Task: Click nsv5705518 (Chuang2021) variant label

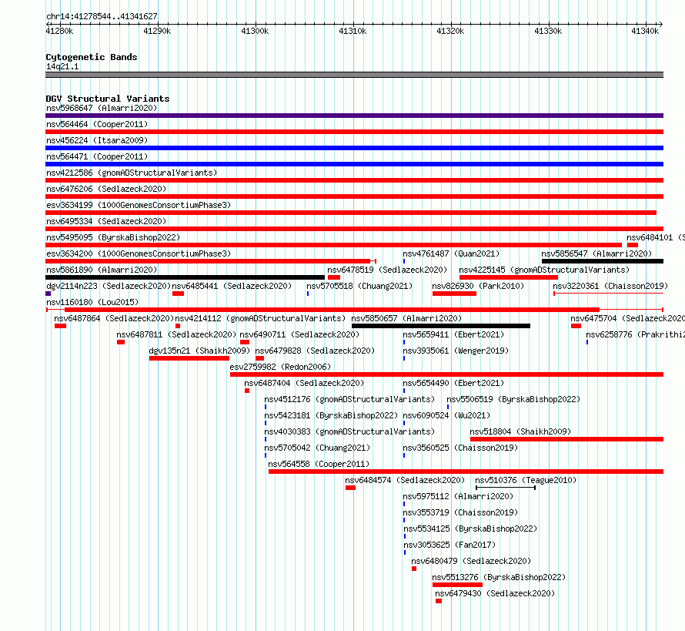Action: click(x=359, y=286)
